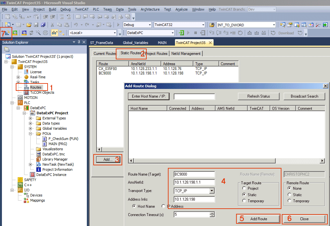Screen dimensions: 330x226
Task: Switch to the Current Routes tab
Action: pos(105,54)
